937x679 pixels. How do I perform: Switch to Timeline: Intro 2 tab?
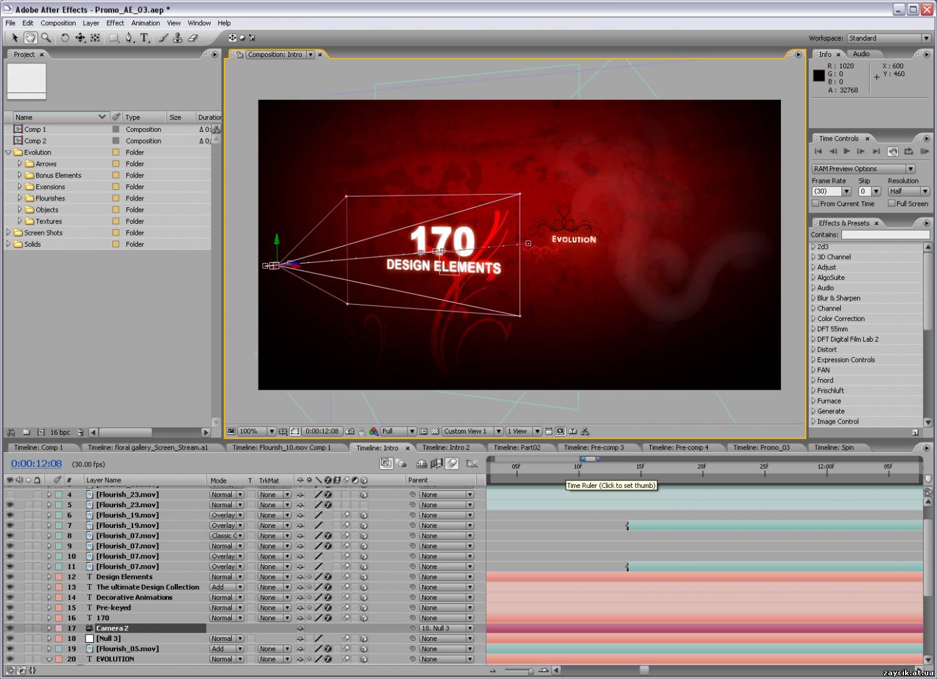446,447
